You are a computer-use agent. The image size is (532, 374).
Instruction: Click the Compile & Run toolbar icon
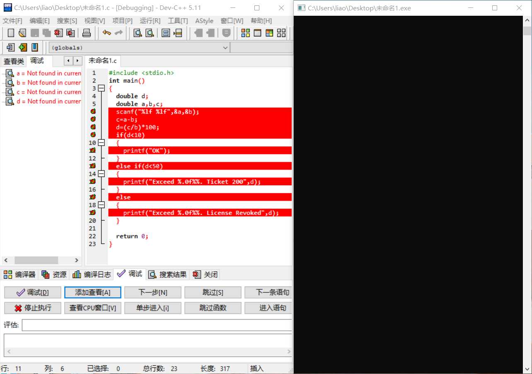[x=269, y=33]
